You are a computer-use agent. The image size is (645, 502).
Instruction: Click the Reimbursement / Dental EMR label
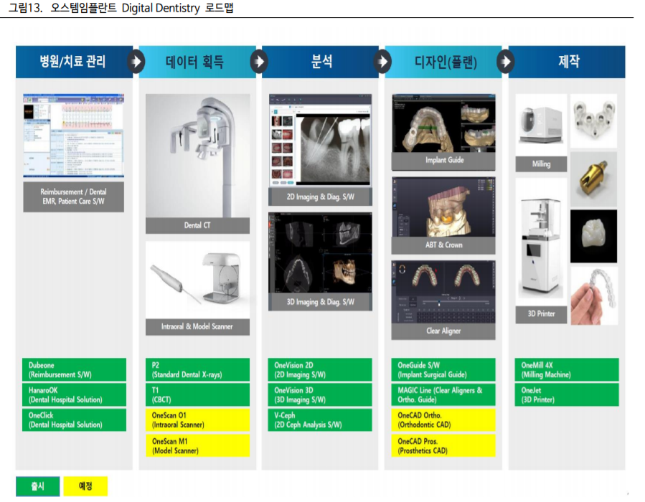tap(74, 197)
